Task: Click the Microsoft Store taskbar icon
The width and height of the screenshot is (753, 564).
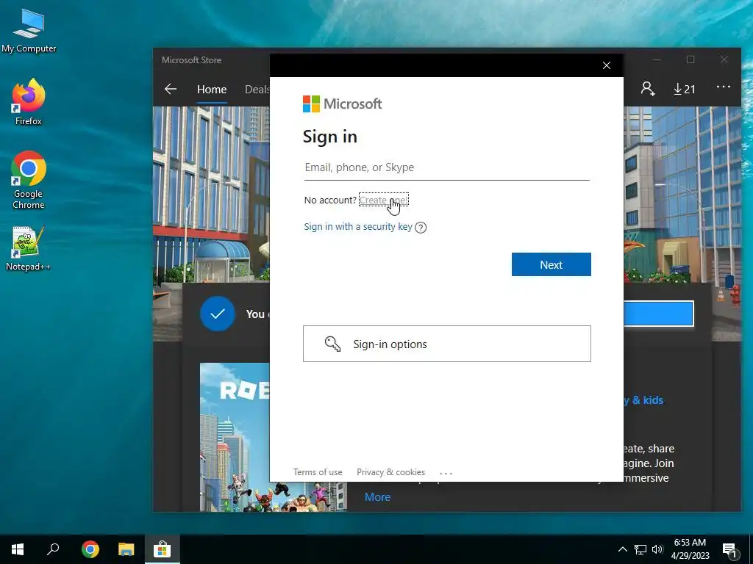Action: coord(163,549)
